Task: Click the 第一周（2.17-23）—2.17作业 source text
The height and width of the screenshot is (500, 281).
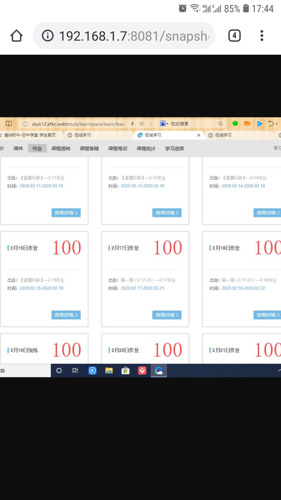Action: 148,280
